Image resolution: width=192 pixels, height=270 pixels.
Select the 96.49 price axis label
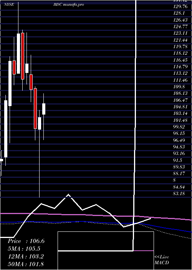(179, 140)
